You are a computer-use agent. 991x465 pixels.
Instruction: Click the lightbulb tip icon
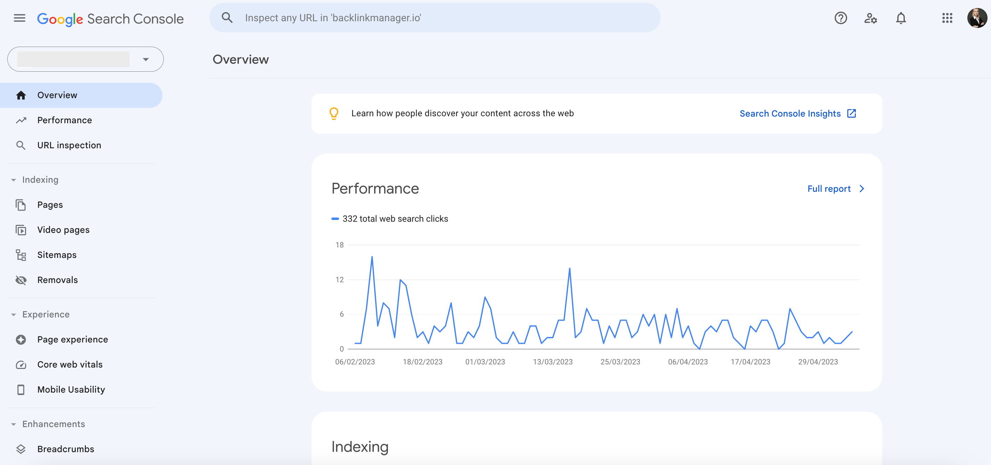pos(333,113)
